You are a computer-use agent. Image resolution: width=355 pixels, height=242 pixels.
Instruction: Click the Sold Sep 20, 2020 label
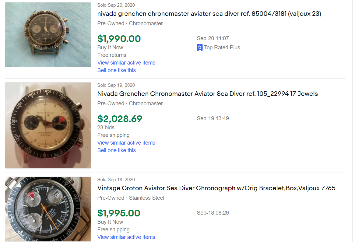(116, 5)
